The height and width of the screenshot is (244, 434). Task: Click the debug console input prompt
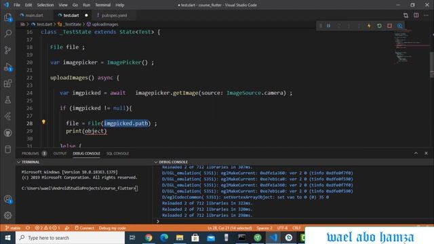point(294,221)
